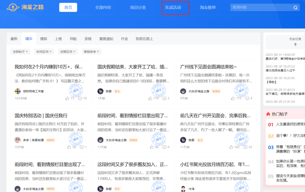Switch to the 精华 tab
Viewport: 305px width, 192px height.
tap(29, 39)
